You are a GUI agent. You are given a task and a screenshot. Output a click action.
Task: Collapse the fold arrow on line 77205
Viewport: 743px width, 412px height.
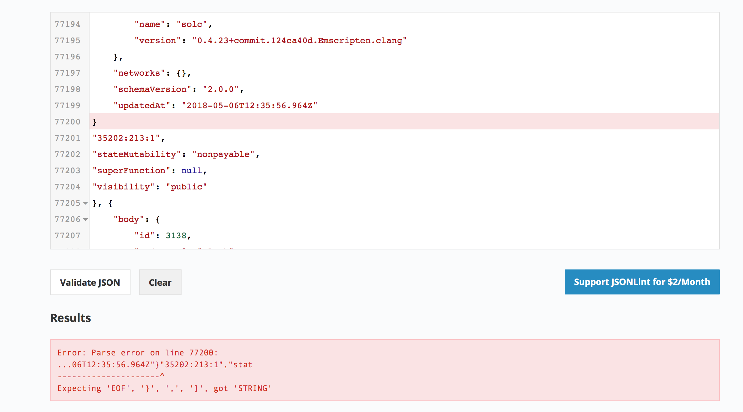click(x=85, y=203)
